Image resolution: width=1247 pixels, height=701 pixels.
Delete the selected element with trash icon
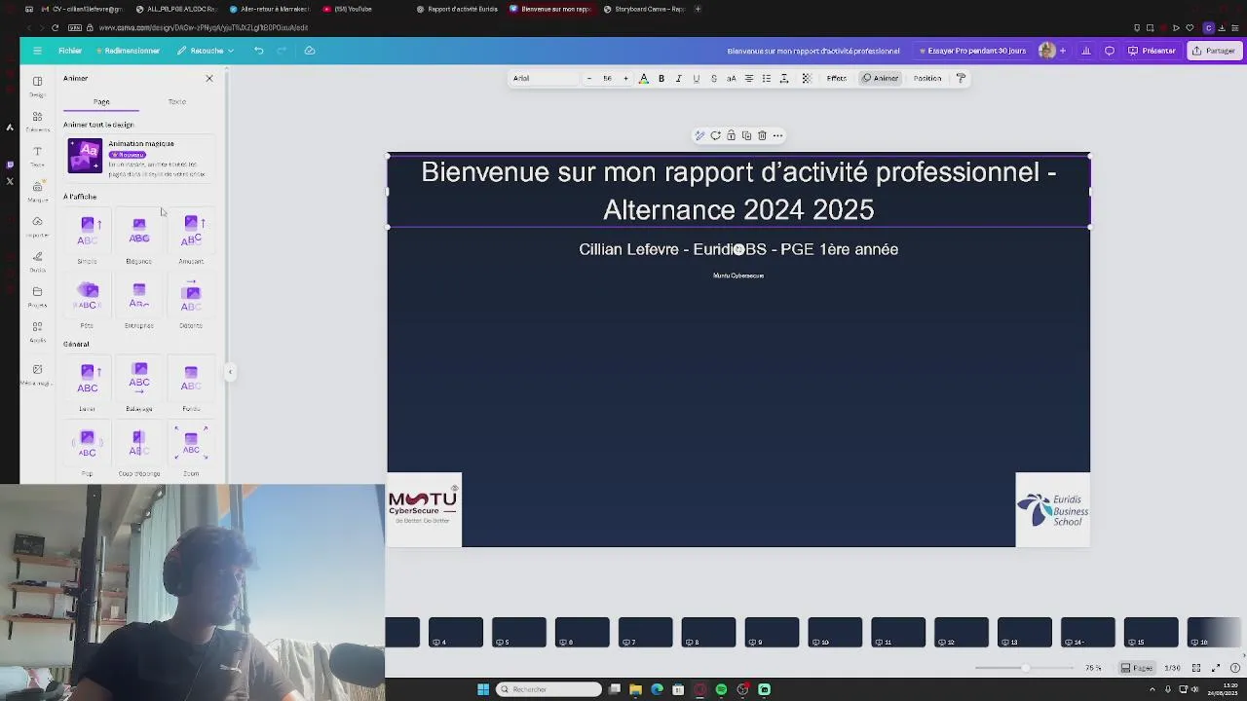click(x=762, y=135)
